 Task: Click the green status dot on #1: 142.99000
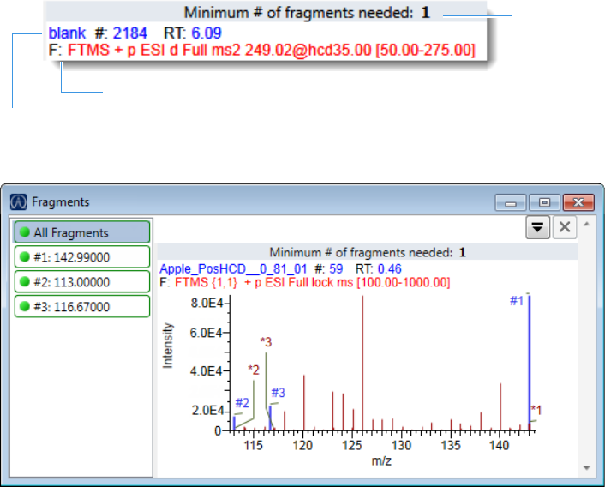tap(25, 256)
